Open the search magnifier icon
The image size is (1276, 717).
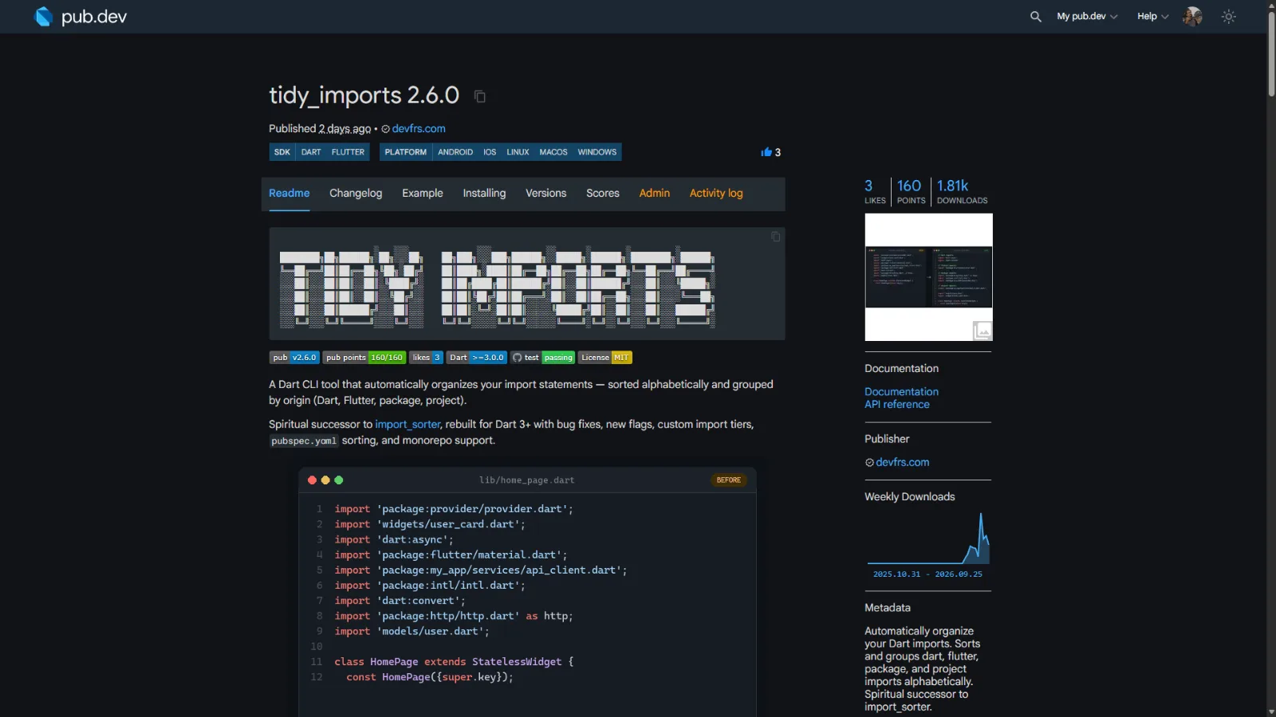click(x=1035, y=16)
